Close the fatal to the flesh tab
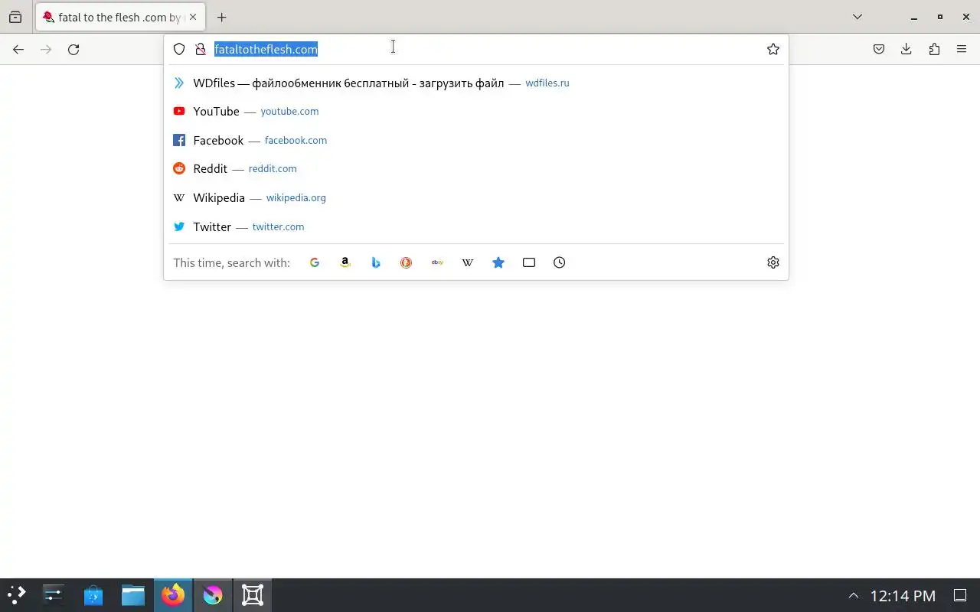980x612 pixels. (x=193, y=17)
